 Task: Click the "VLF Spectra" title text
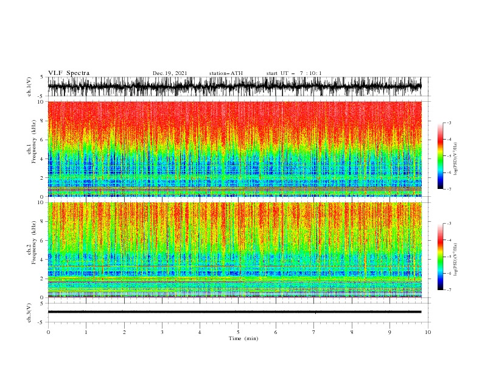click(x=69, y=73)
